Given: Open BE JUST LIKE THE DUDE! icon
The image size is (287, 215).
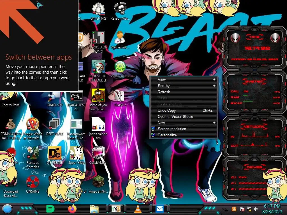Looking at the screenshot, I should tap(98, 71).
